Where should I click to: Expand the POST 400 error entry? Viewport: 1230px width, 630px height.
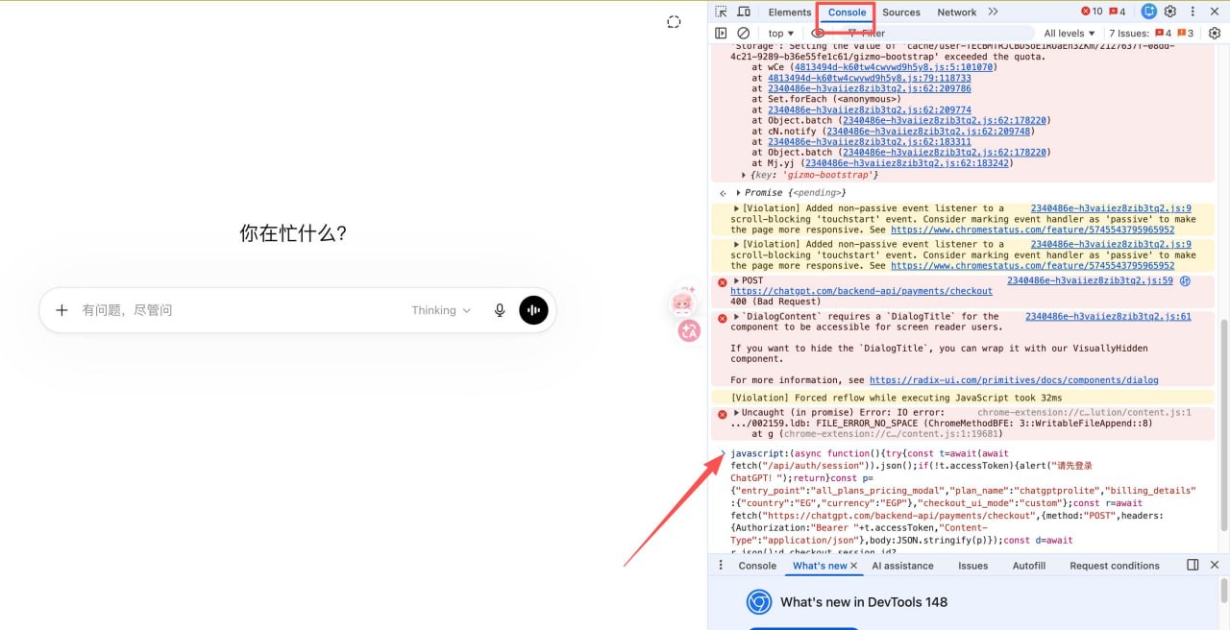(x=736, y=280)
